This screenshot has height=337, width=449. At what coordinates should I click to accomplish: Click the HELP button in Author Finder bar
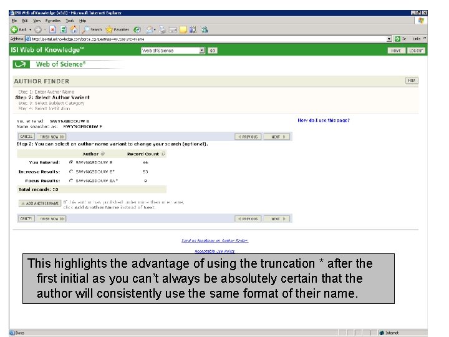pyautogui.click(x=412, y=81)
